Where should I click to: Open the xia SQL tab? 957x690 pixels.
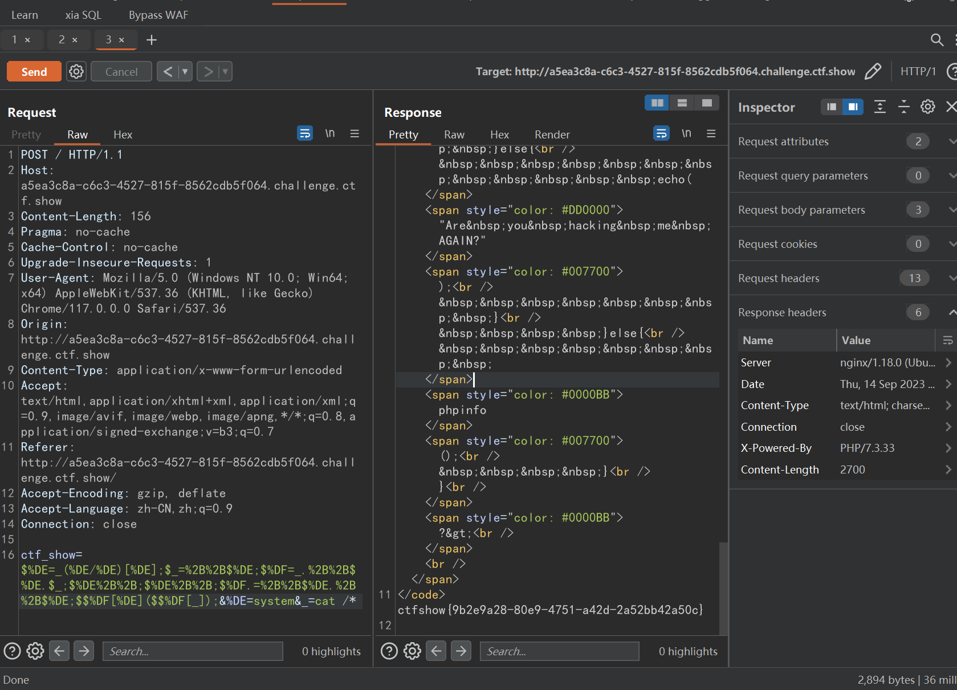[x=83, y=15]
